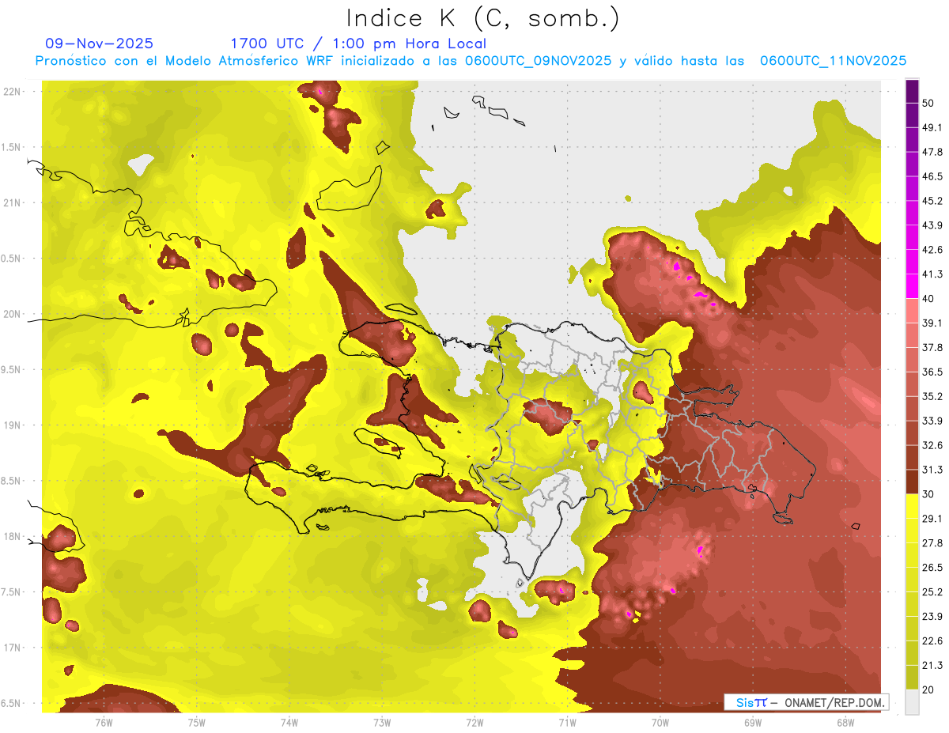The width and height of the screenshot is (949, 733).
Task: Click the "75W" longitude label
Action: point(197,722)
